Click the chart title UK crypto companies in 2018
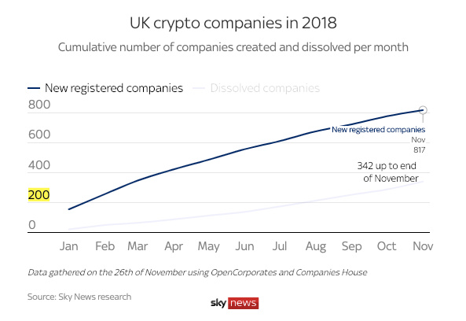Image resolution: width=466 pixels, height=321 pixels. 233,23
